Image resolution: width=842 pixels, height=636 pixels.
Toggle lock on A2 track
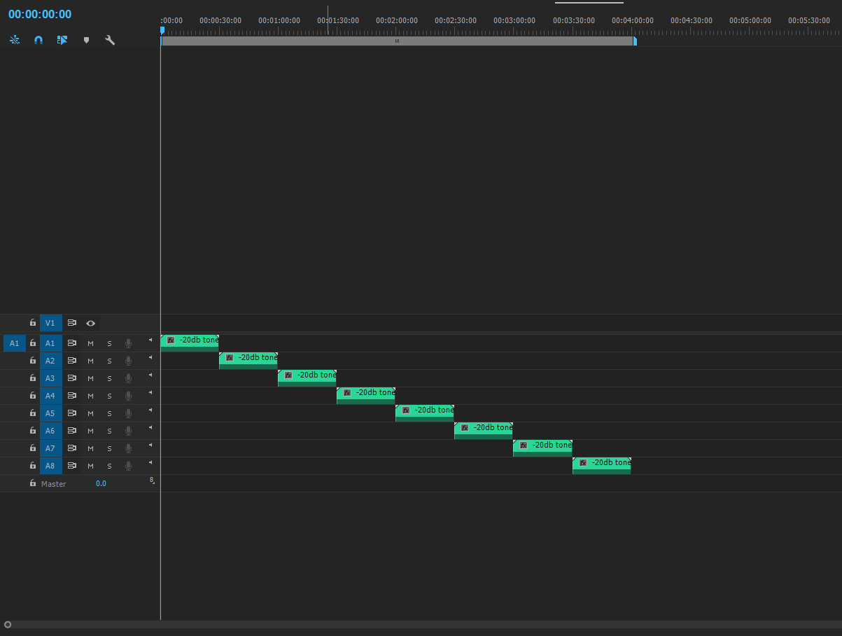click(x=32, y=361)
